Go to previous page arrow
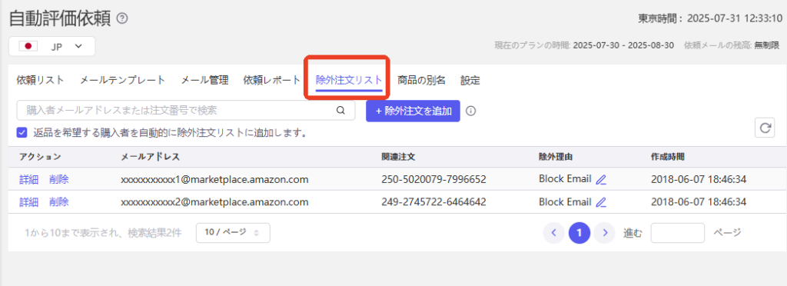This screenshot has height=286, width=787. (553, 233)
